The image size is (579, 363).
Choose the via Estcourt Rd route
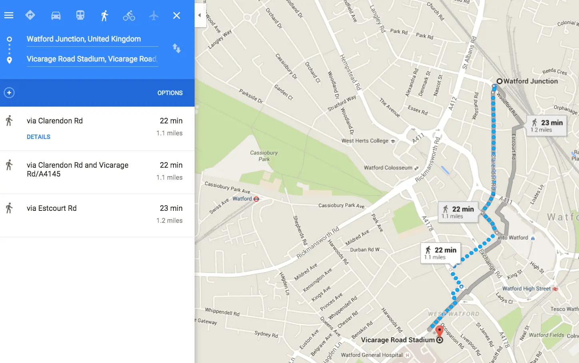point(97,216)
